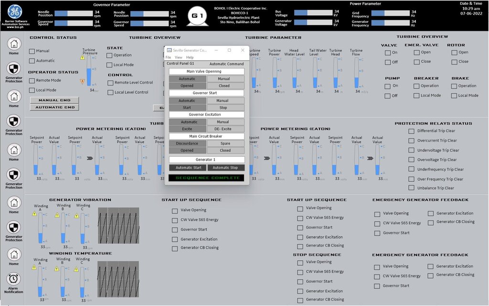Check the Differential Trip Clear box
The image size is (489, 306).
tap(411, 131)
